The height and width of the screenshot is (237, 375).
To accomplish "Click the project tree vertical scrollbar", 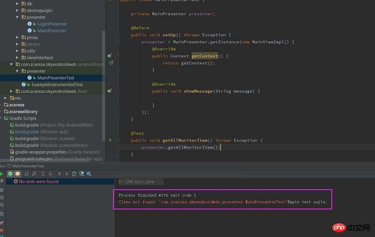I will click(x=104, y=84).
